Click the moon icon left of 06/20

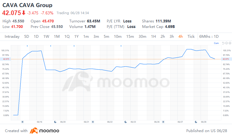(55, 122)
